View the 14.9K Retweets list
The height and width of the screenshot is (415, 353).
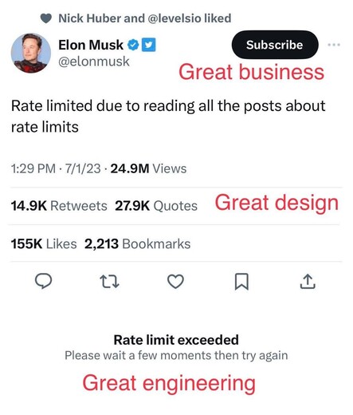(59, 206)
